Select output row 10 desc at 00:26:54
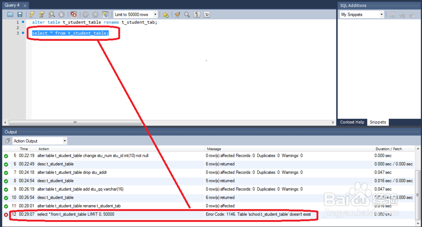 208,198
